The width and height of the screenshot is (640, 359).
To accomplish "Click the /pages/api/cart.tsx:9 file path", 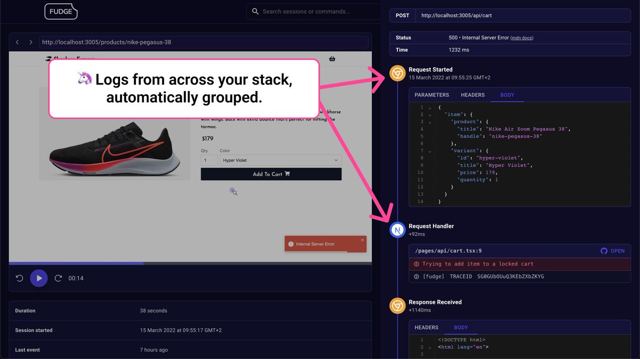I will coord(448,250).
